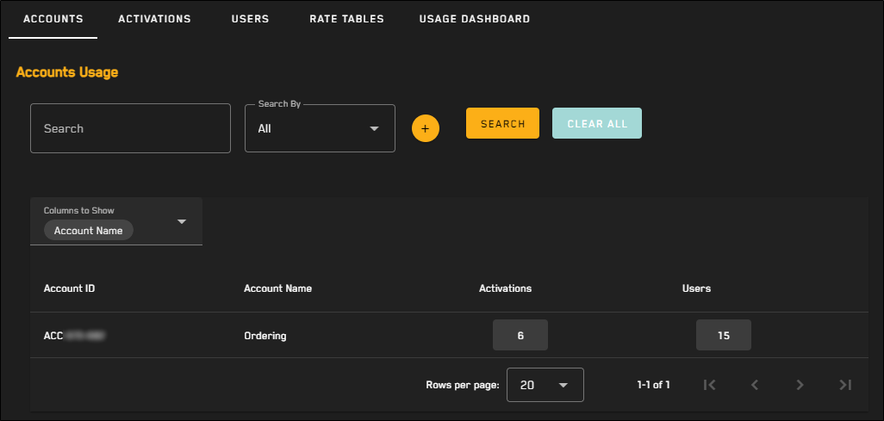Open the Accounts tab

point(53,19)
